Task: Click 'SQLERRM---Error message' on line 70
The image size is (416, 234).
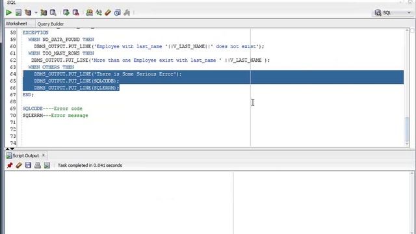Action: pos(55,116)
